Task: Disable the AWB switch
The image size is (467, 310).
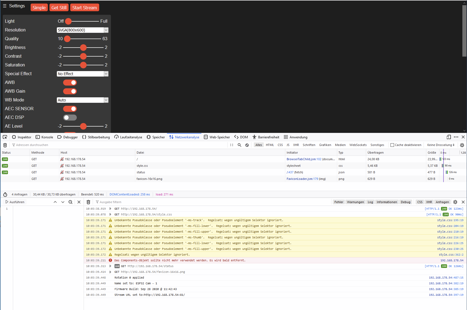Action: point(70,82)
